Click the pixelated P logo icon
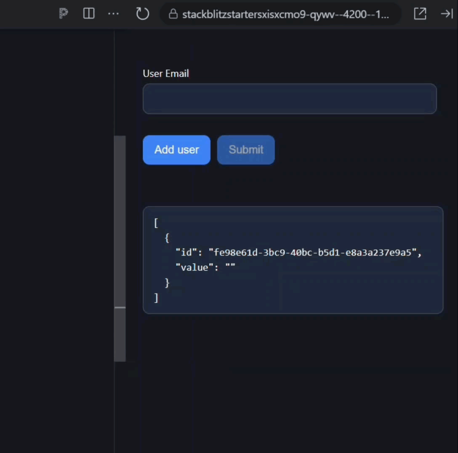This screenshot has height=453, width=458. pos(63,13)
